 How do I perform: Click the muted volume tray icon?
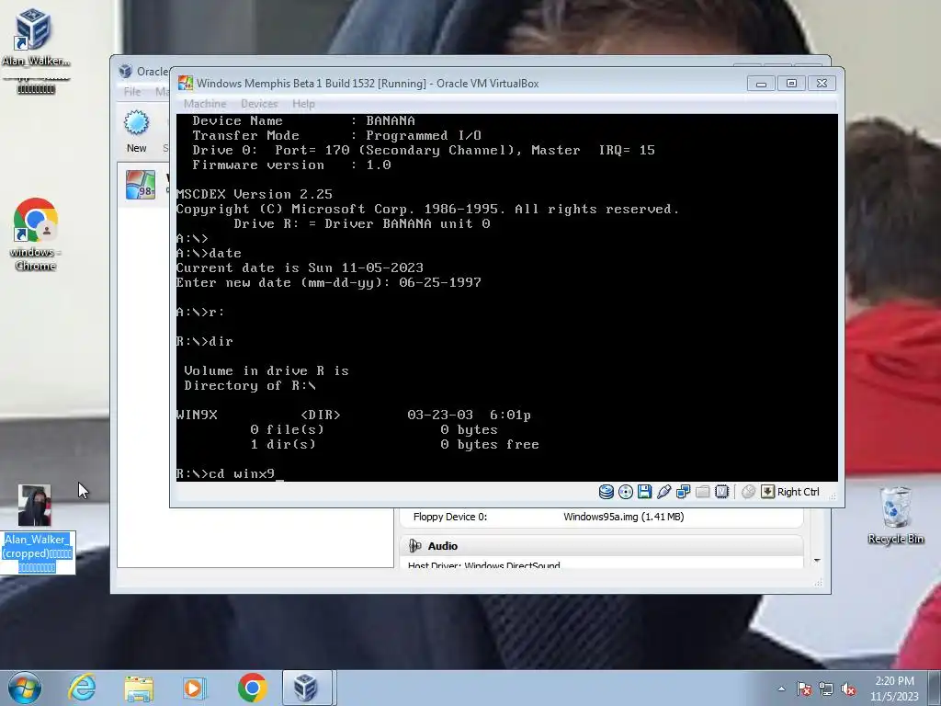(x=848, y=689)
